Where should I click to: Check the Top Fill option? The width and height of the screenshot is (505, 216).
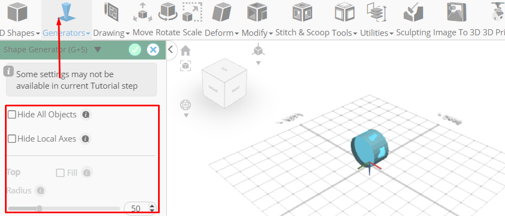coord(60,173)
